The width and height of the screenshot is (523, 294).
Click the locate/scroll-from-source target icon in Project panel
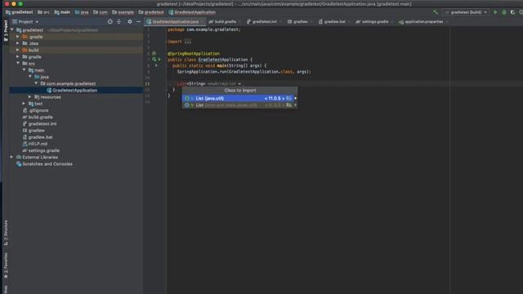coord(110,22)
